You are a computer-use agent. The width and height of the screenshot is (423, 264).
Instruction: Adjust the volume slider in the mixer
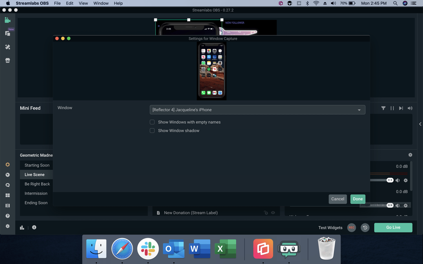tap(390, 180)
